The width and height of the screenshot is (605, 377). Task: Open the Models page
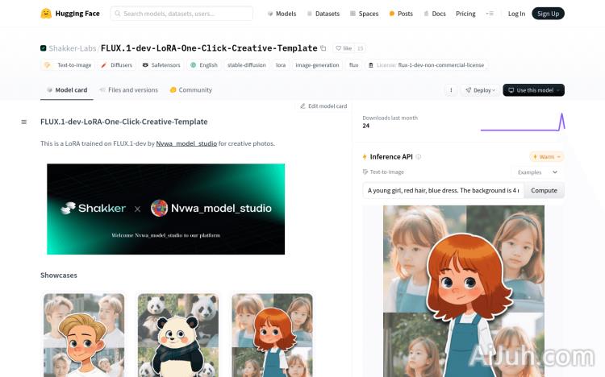click(282, 14)
